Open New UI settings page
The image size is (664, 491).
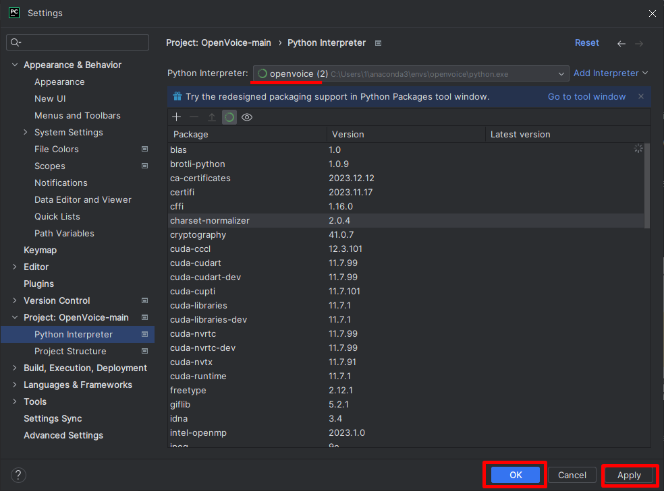click(50, 98)
